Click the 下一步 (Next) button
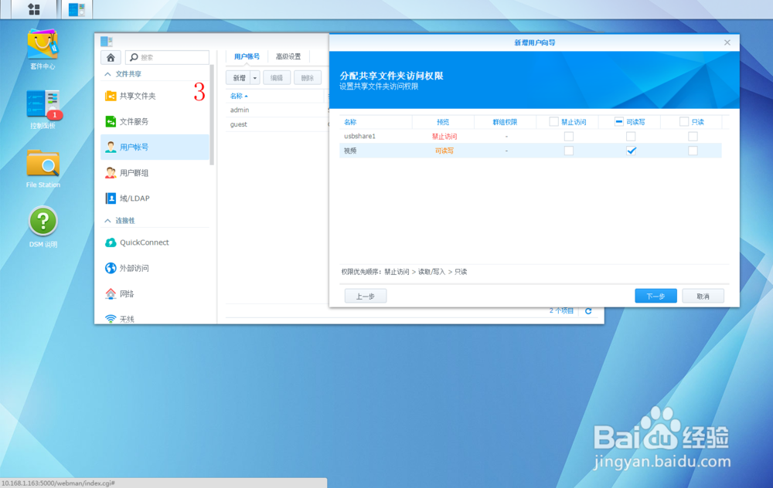773x488 pixels. coord(655,296)
